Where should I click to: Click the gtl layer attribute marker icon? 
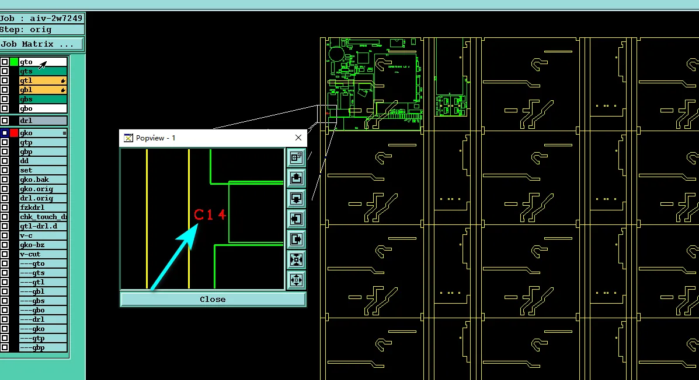(x=63, y=81)
